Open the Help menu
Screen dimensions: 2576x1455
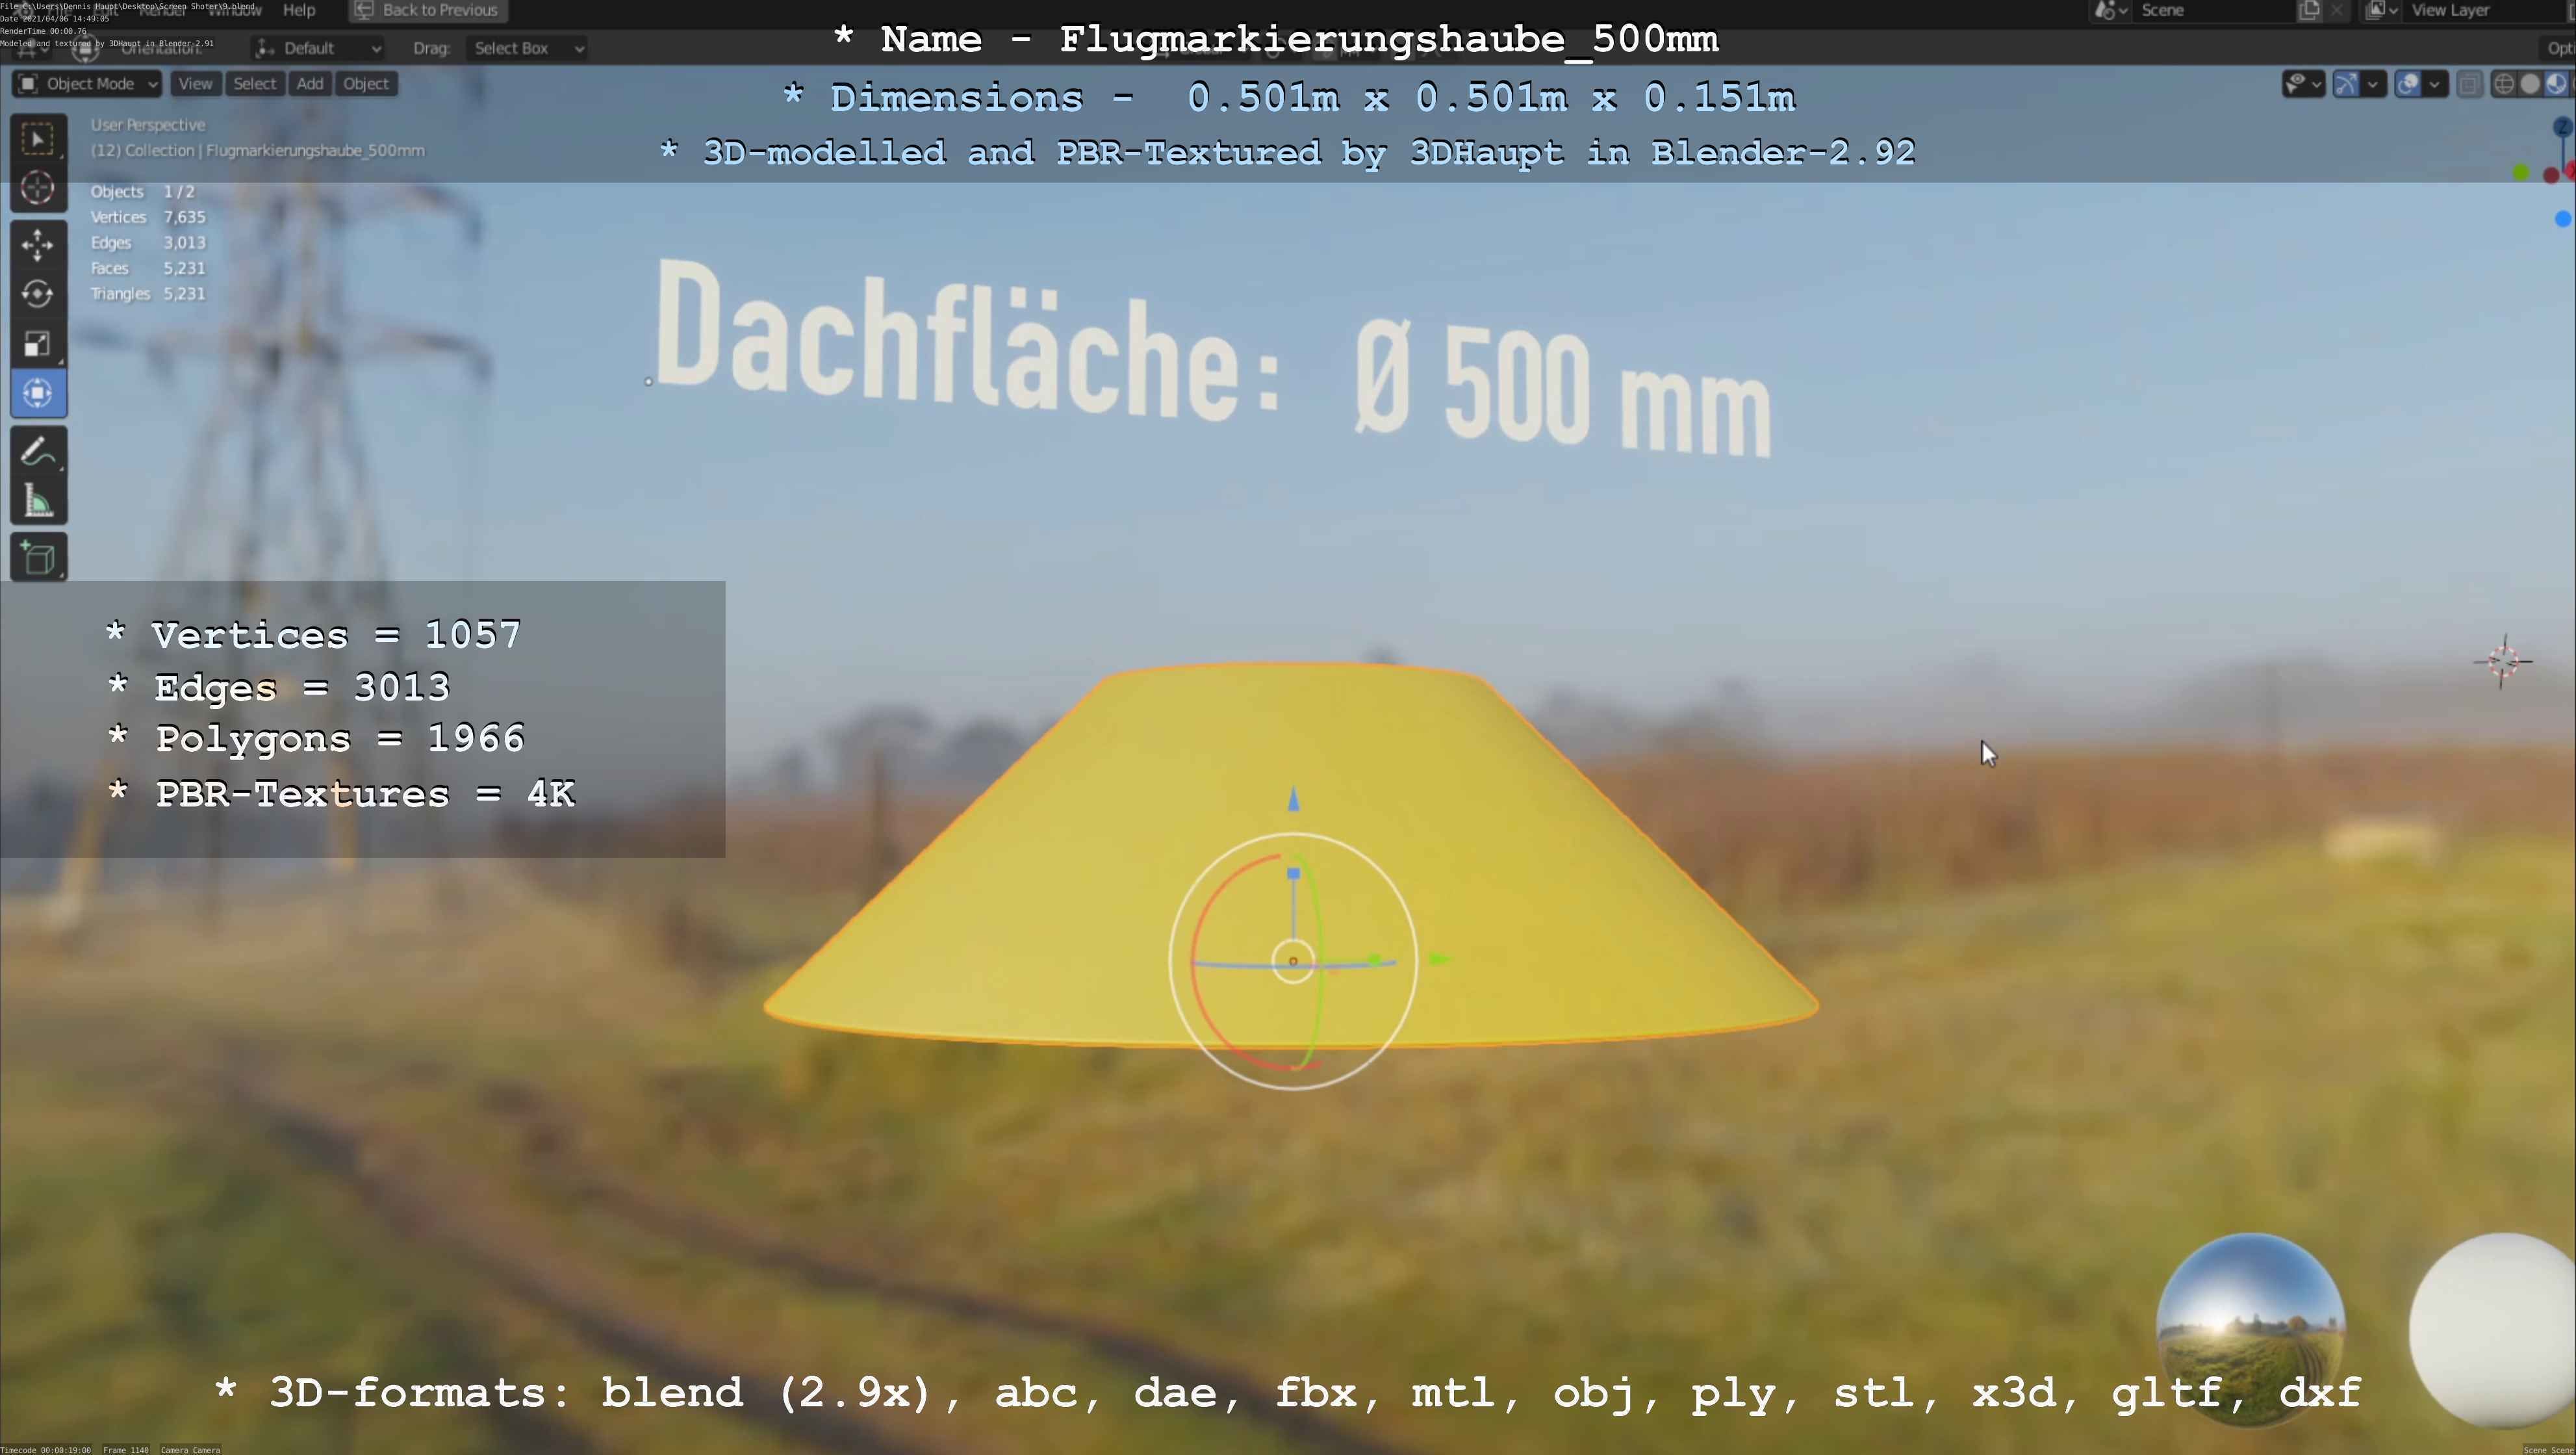coord(299,10)
